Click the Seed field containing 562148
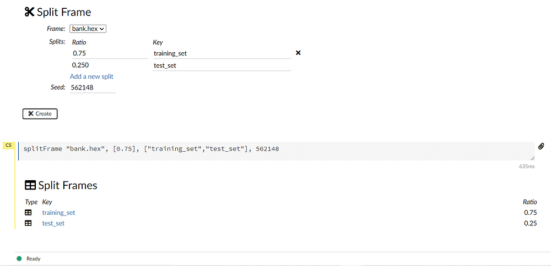Image resolution: width=551 pixels, height=266 pixels. click(x=93, y=87)
